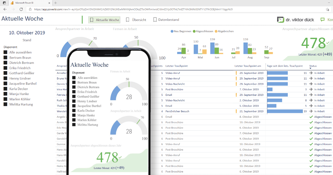
Task: Click the Tage seit dem letz. Touchpoint header
Action: point(284,66)
